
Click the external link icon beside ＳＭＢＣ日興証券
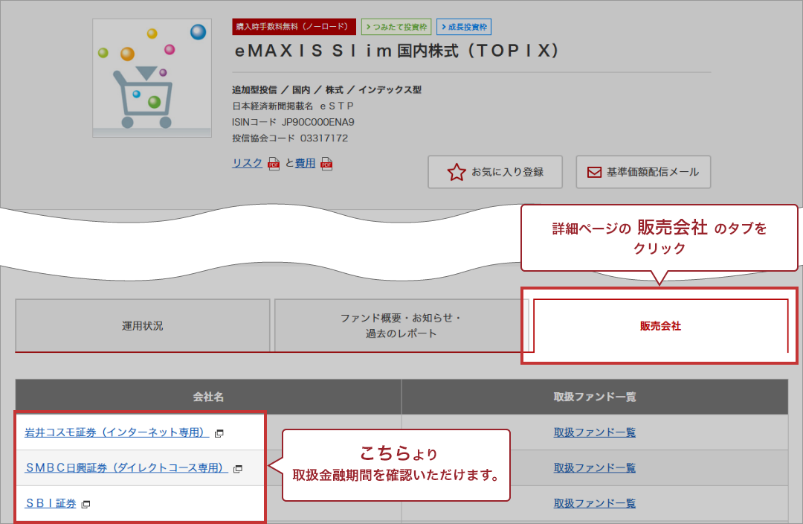tap(236, 467)
